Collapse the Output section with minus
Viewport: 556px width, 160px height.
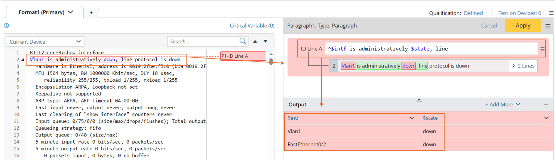546,105
